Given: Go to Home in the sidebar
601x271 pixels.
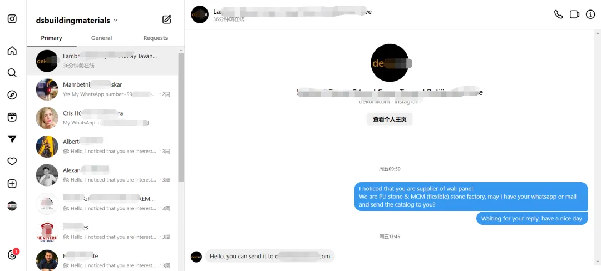Looking at the screenshot, I should [x=12, y=51].
